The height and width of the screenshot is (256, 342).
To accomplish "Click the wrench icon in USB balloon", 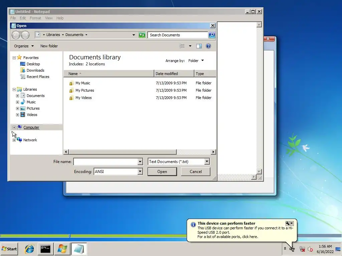I will tap(288, 223).
